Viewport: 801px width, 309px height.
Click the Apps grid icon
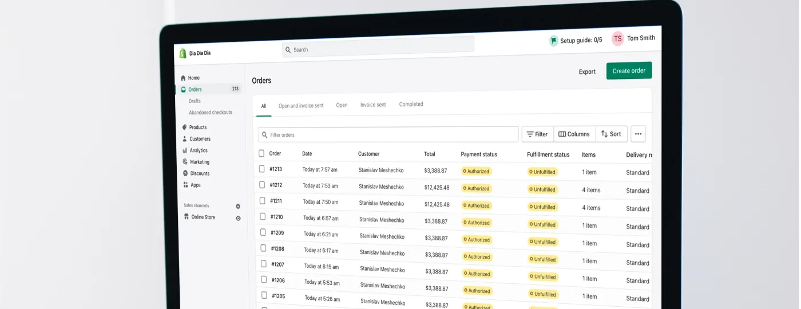coord(185,185)
